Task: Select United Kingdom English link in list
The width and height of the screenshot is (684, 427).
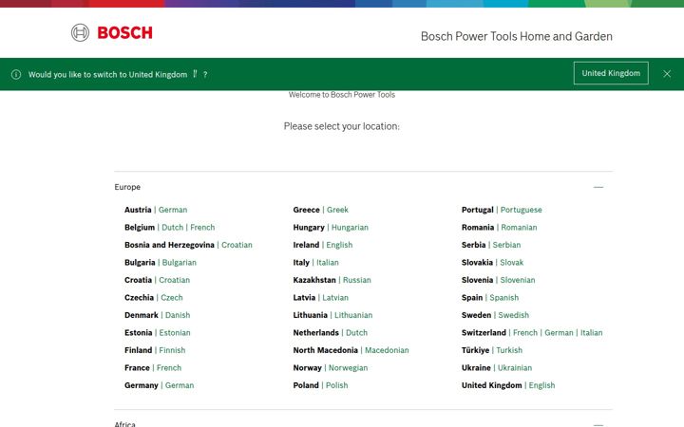Action: [541, 385]
